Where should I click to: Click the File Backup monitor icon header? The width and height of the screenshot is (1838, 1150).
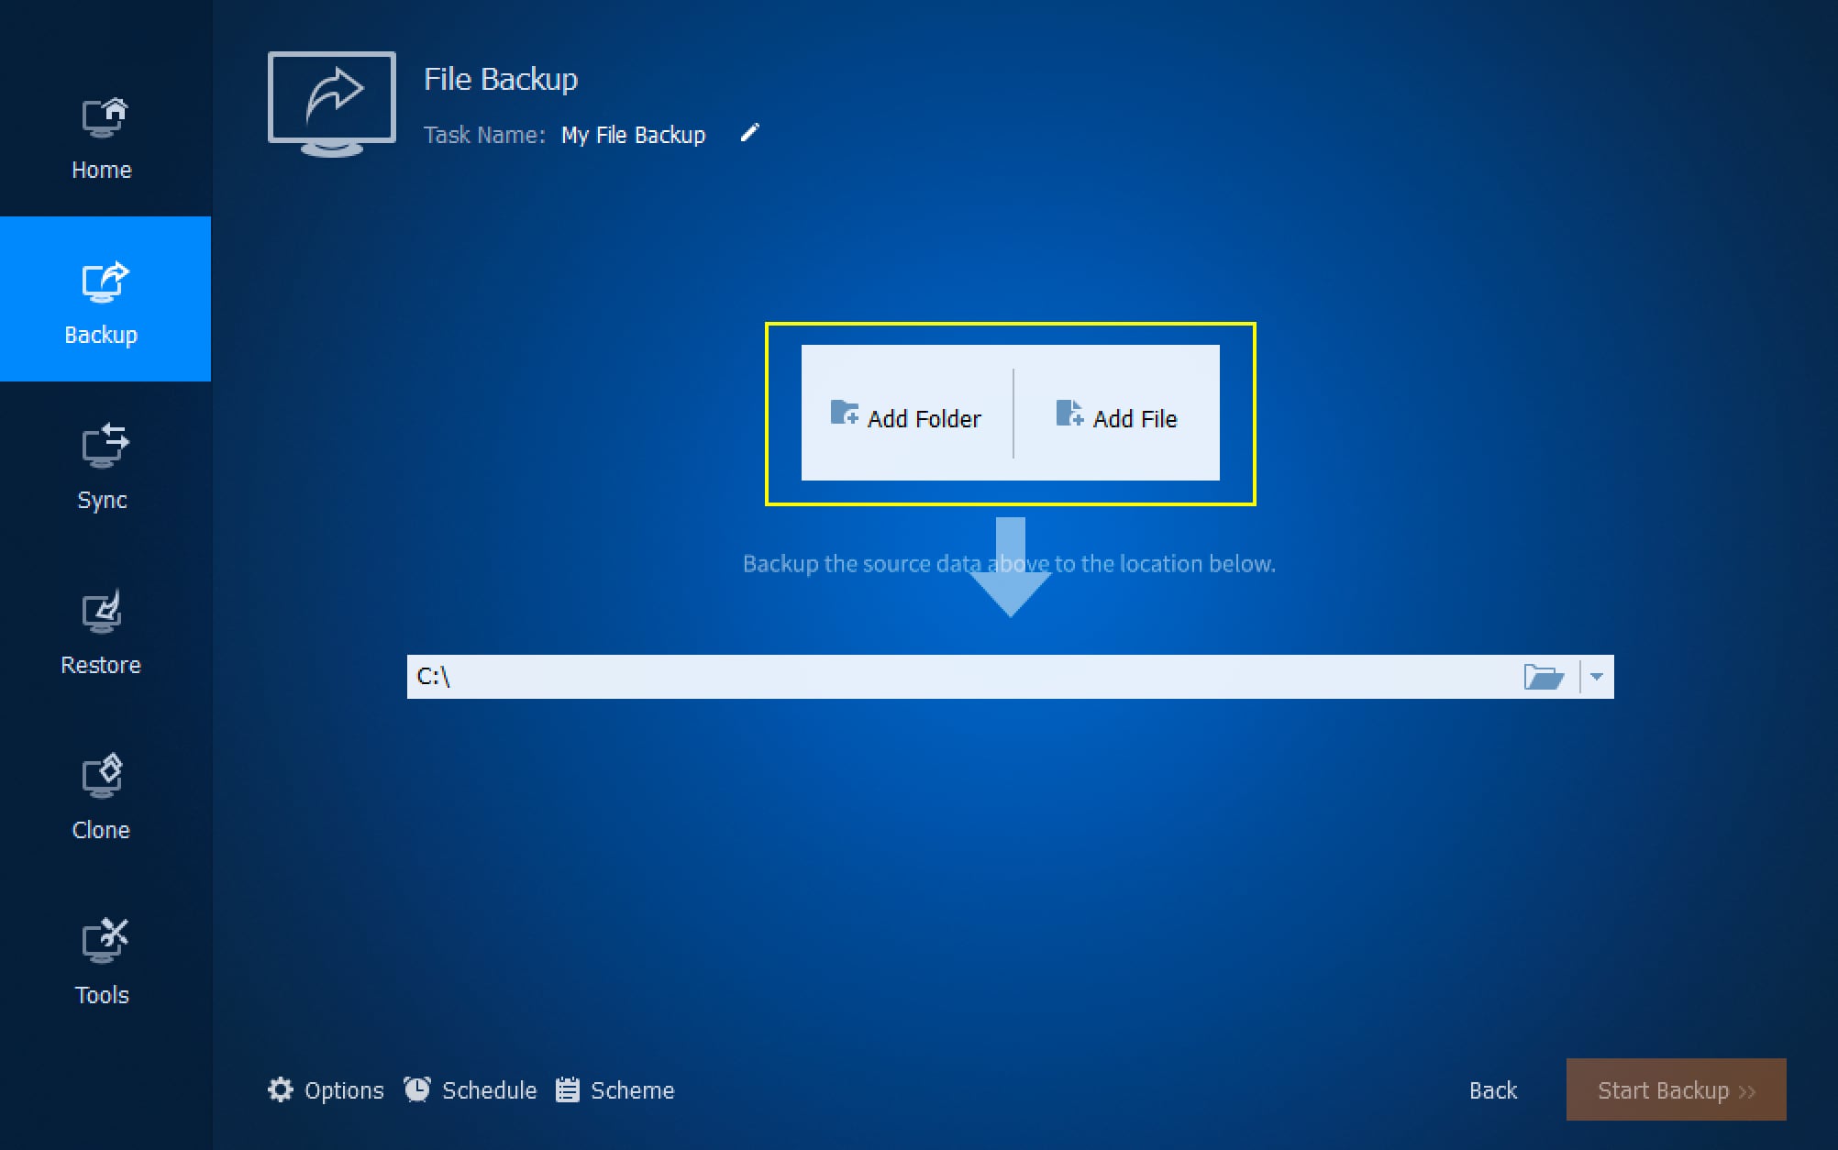330,103
